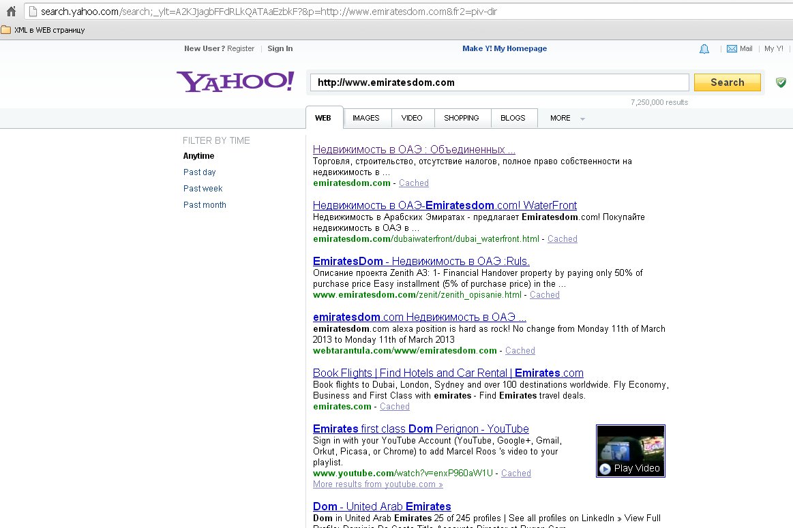Click Cached link next to emirates.com
The width and height of the screenshot is (793, 528).
[x=395, y=406]
